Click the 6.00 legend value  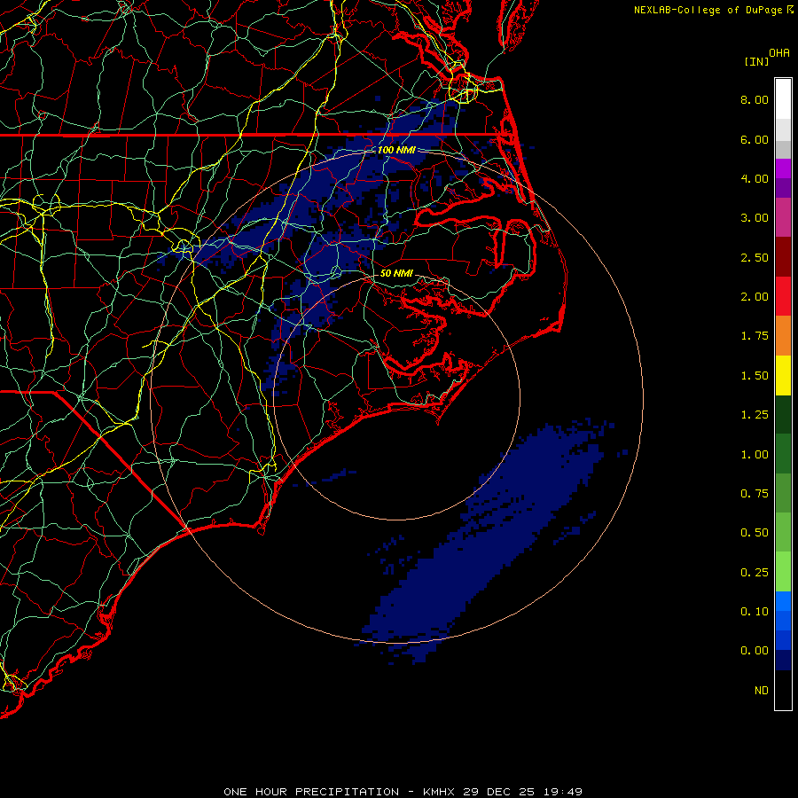pyautogui.click(x=755, y=139)
